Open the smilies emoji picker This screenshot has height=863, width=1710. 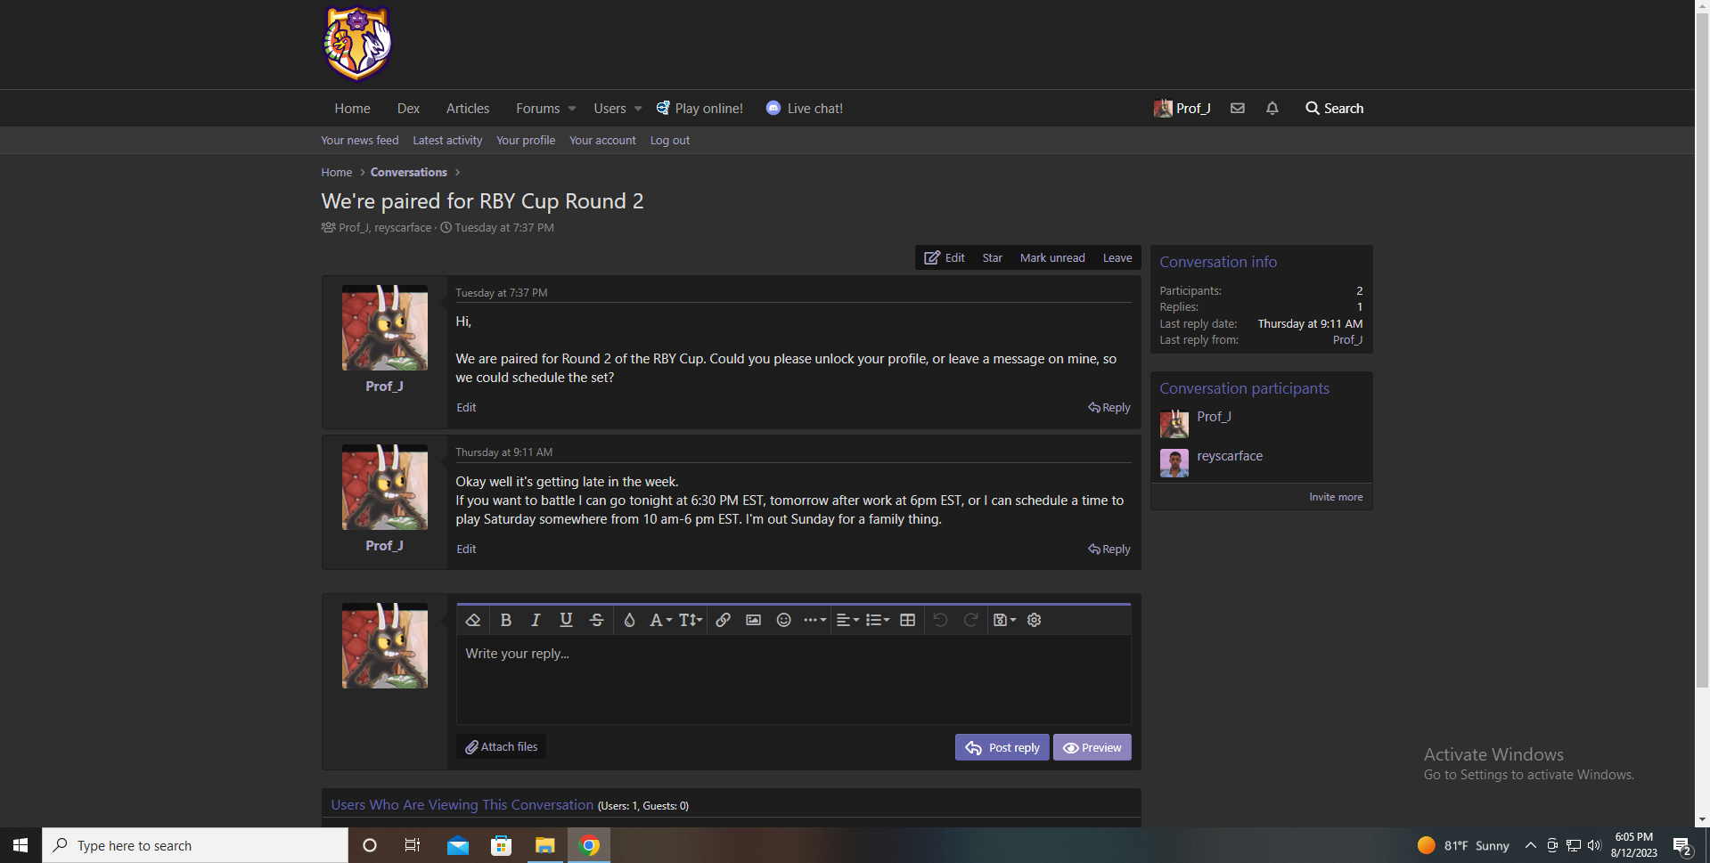coord(783,621)
